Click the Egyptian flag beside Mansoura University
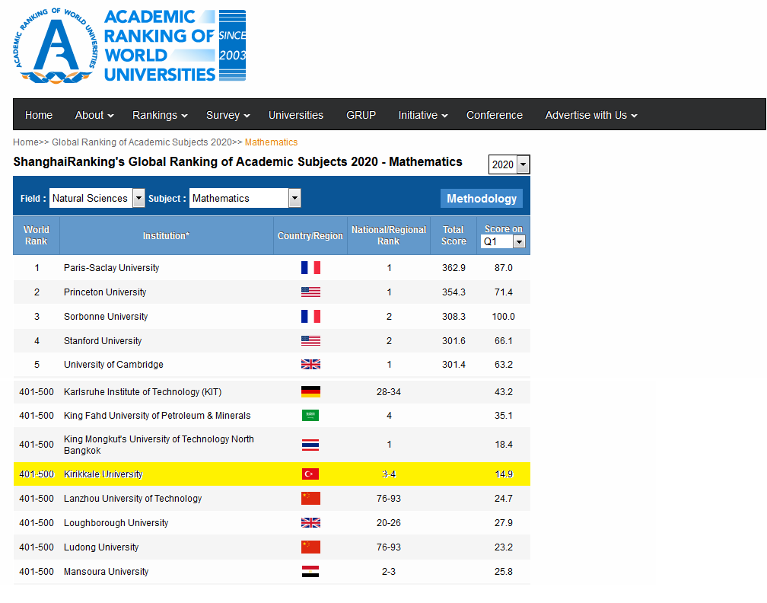Screen dimensions: 767x603 [x=310, y=572]
